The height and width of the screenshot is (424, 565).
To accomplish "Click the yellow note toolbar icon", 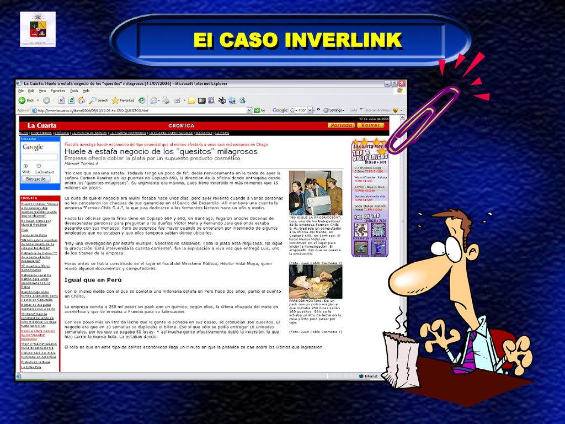I will coord(191,100).
